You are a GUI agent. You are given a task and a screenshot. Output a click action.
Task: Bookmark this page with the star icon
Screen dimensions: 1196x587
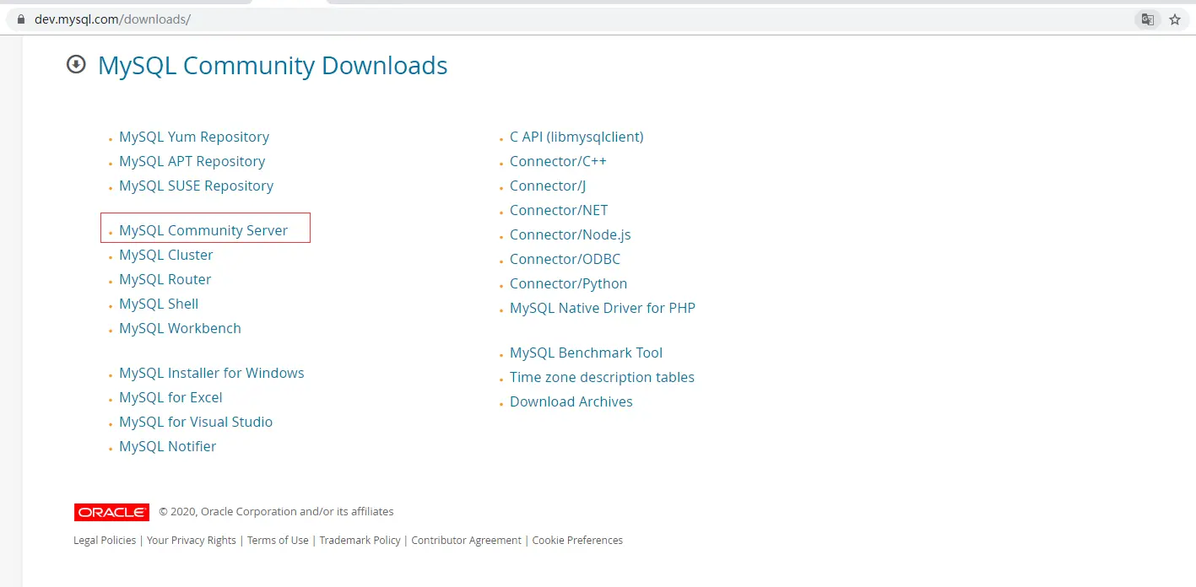[1174, 19]
